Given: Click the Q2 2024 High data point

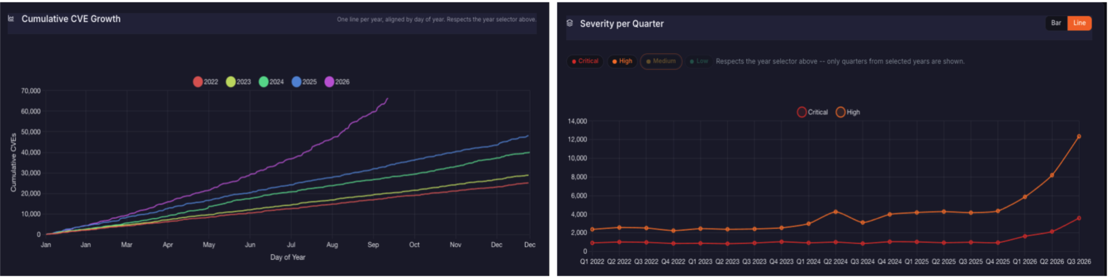Looking at the screenshot, I should pyautogui.click(x=835, y=212).
